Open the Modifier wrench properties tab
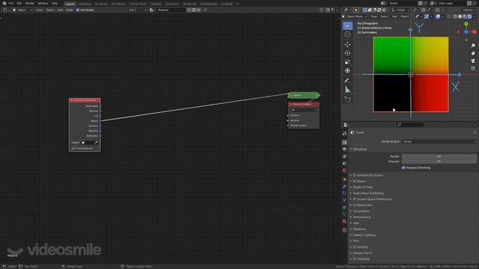The image size is (479, 269). [x=344, y=186]
